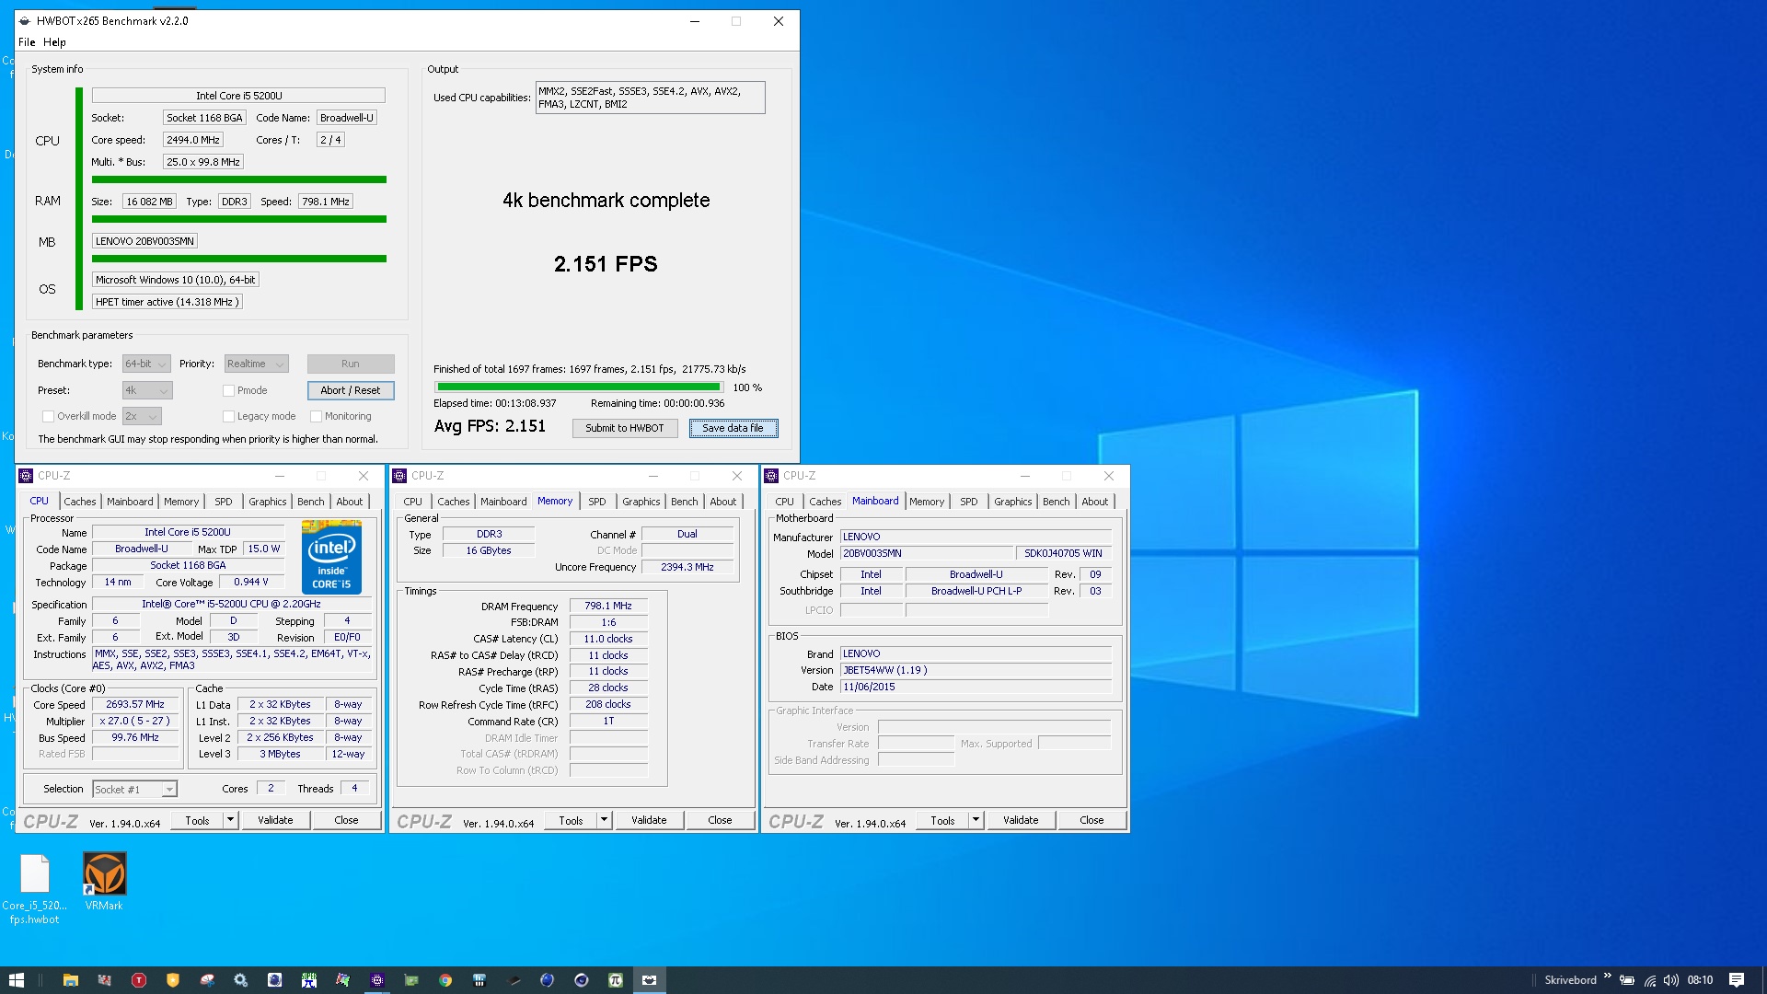Open the Overkill 2x multiplier dropdown
The image size is (1767, 994).
[142, 416]
